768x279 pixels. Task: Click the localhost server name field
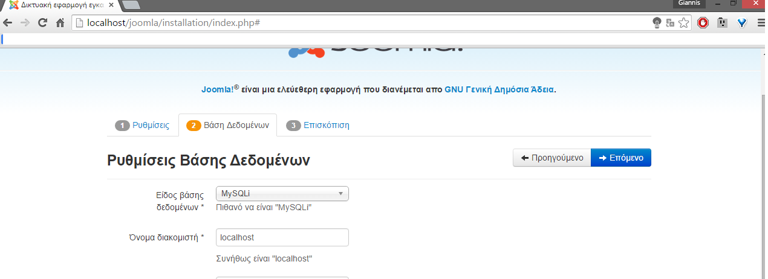[282, 237]
